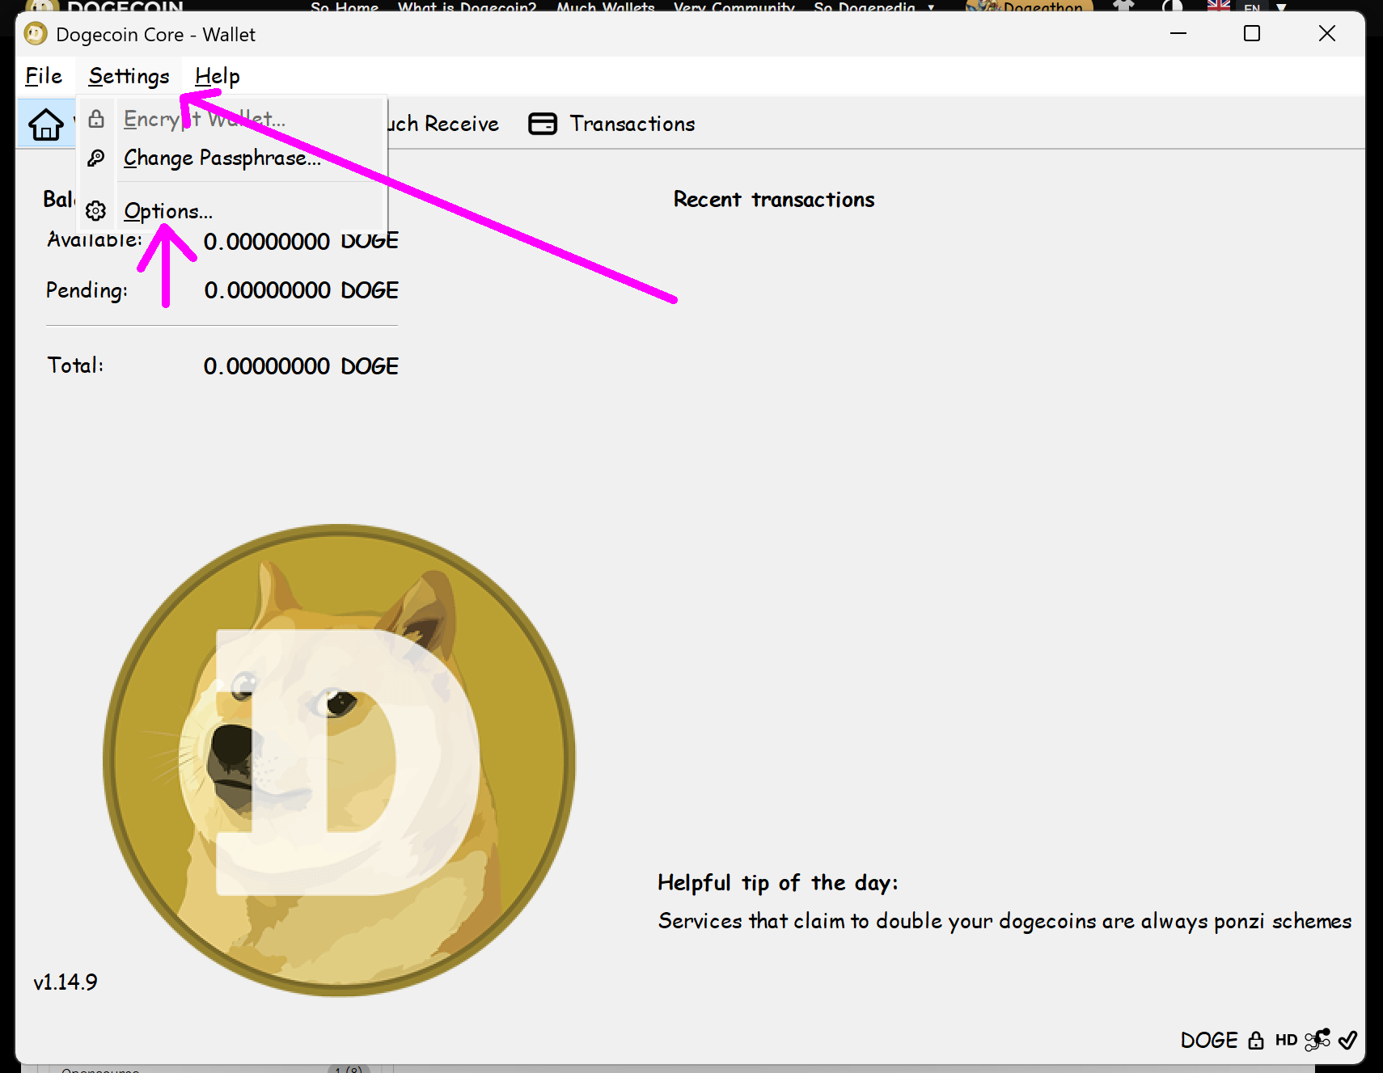The height and width of the screenshot is (1073, 1383).
Task: Click the HD wallet indicator in the status bar
Action: click(1286, 1040)
